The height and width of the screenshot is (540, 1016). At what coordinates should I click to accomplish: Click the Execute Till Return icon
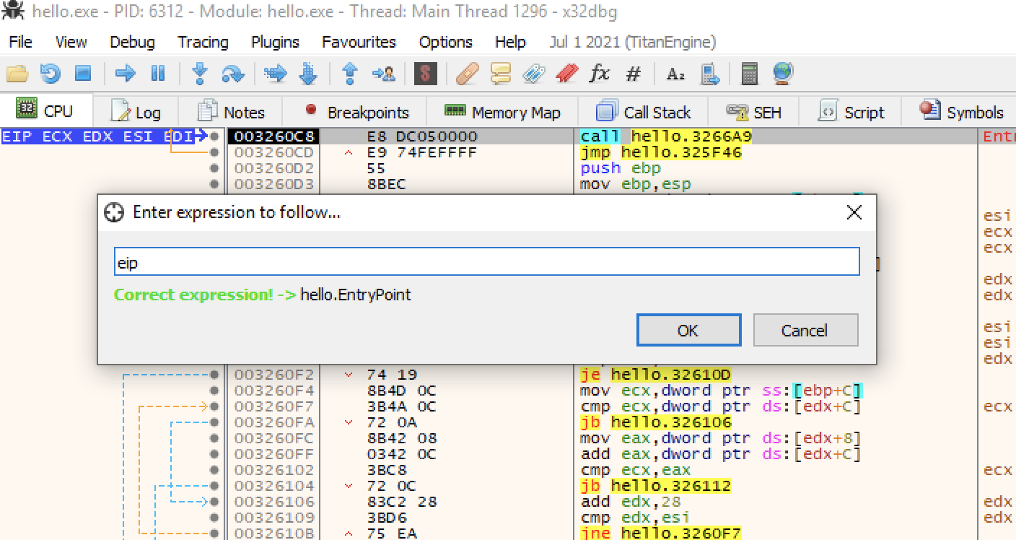pos(350,73)
